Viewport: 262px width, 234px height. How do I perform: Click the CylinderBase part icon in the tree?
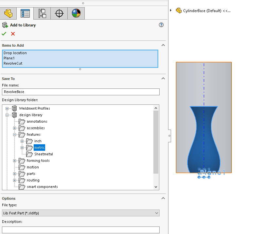(x=179, y=10)
